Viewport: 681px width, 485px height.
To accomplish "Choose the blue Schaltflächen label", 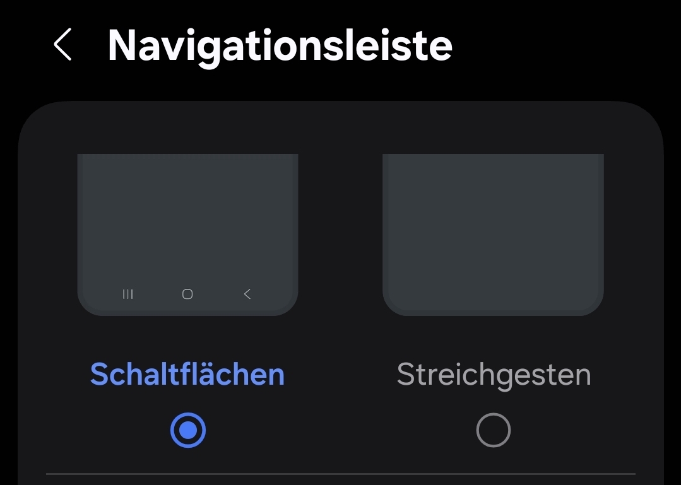I will click(187, 375).
